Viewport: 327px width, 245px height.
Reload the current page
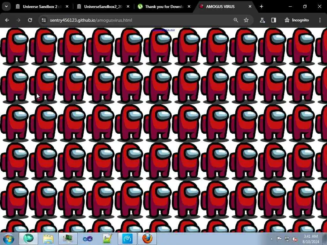tap(30, 20)
